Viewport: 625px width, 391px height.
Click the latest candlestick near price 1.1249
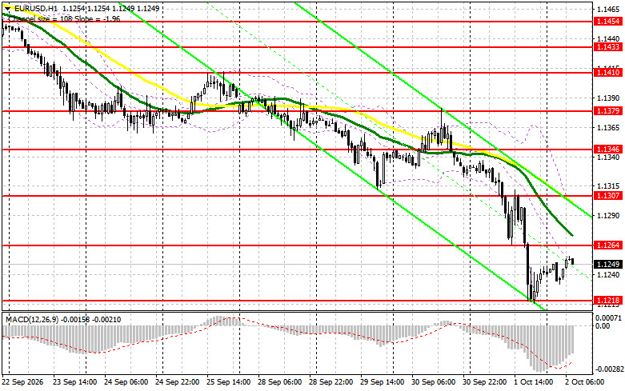click(573, 261)
